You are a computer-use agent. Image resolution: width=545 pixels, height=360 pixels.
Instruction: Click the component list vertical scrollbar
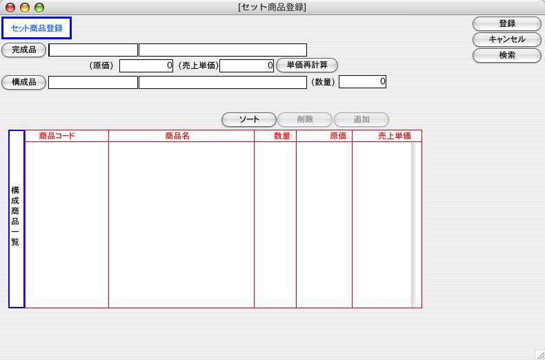pyautogui.click(x=416, y=221)
